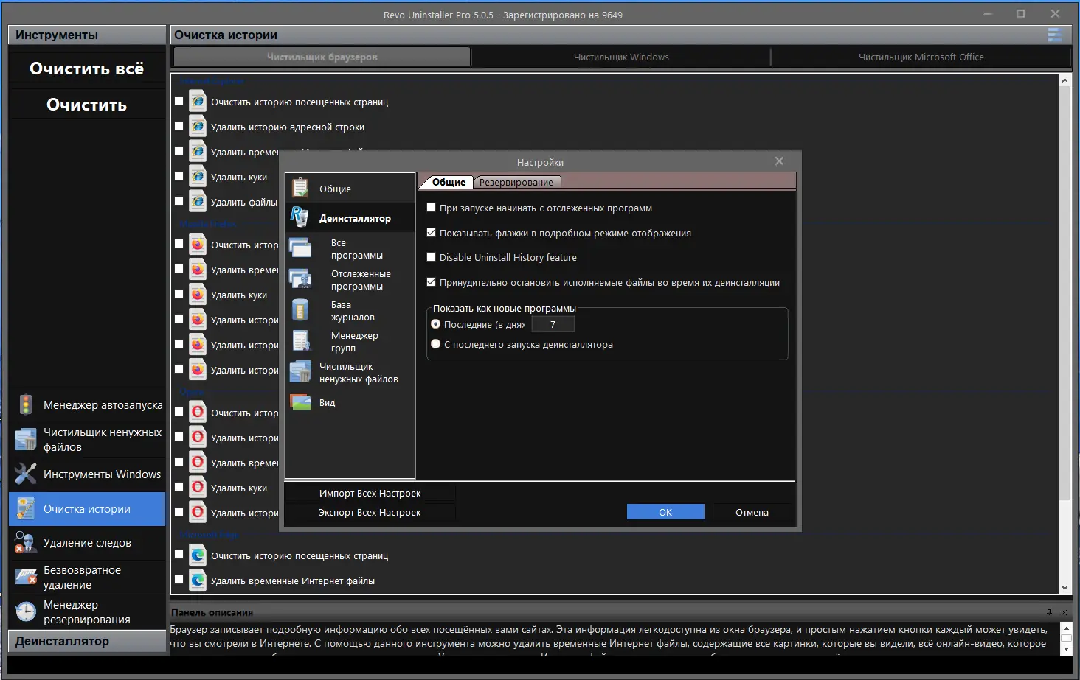Collapse the Инструменты sidebar section header

click(x=87, y=35)
